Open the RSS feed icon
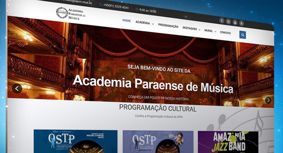The width and height of the screenshot is (283, 153). tap(241, 23)
